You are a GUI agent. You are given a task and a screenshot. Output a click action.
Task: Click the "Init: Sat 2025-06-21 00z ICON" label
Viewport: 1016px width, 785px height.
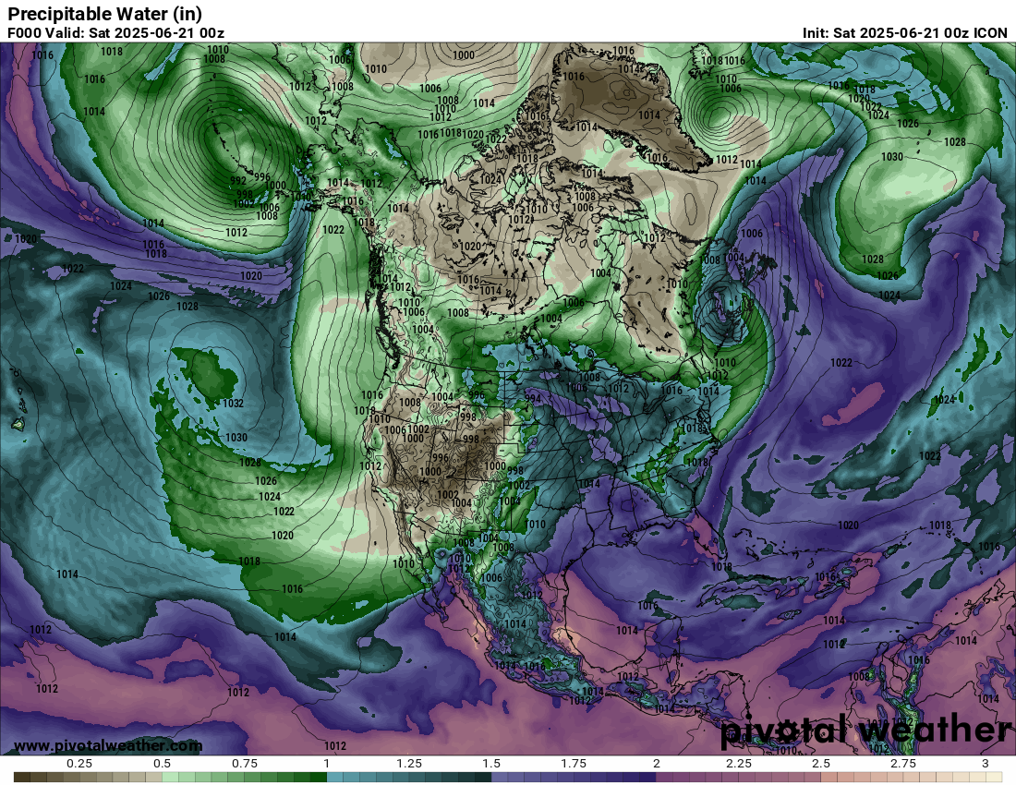[904, 33]
